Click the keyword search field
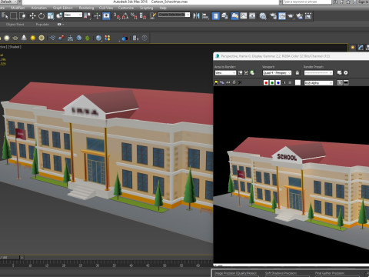This screenshot has width=369, height=277. (307, 2)
